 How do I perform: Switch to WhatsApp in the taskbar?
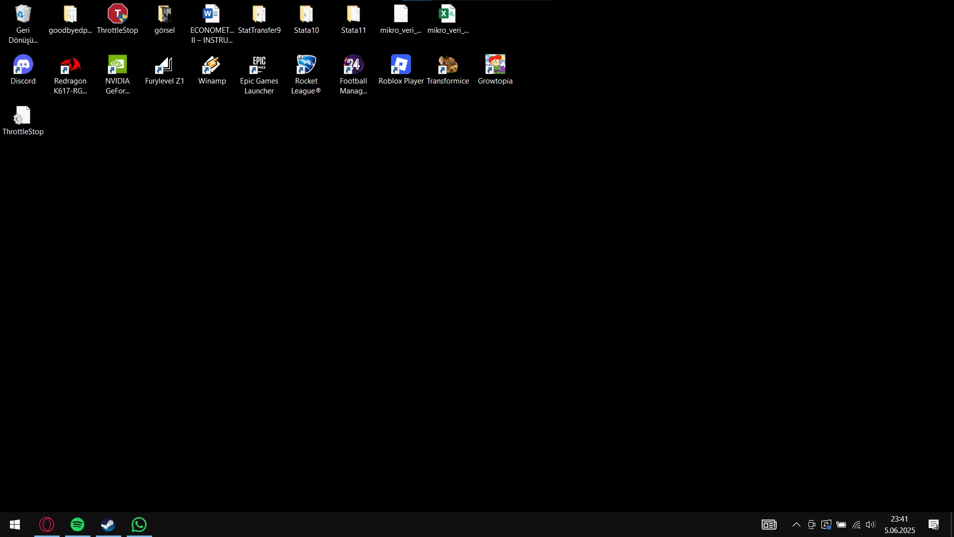139,525
